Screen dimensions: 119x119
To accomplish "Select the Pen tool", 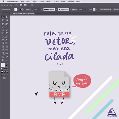I will point(3,24).
